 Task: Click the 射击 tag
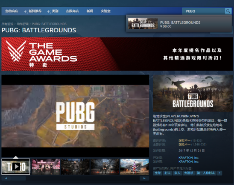167,173
